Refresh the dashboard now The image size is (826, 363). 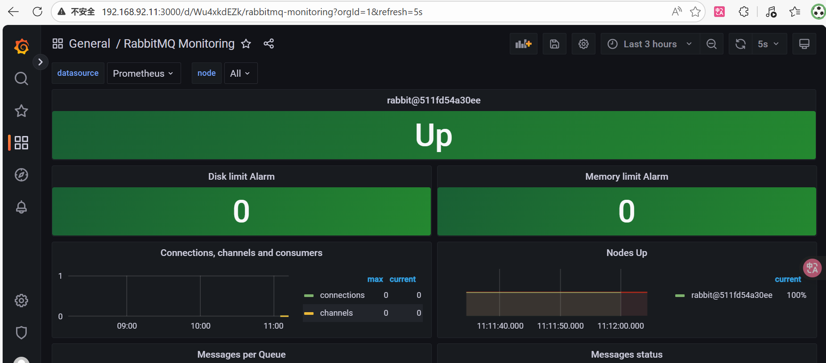(740, 44)
